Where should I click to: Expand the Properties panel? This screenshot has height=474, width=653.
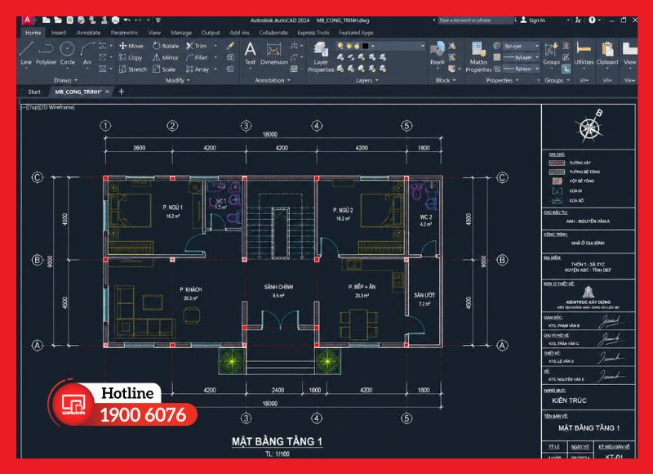coord(502,80)
